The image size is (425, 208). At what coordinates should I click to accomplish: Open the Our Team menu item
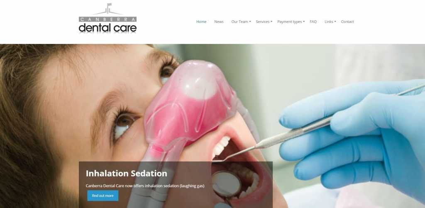click(239, 22)
